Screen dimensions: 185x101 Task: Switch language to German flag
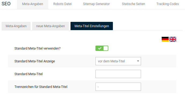click(x=165, y=39)
